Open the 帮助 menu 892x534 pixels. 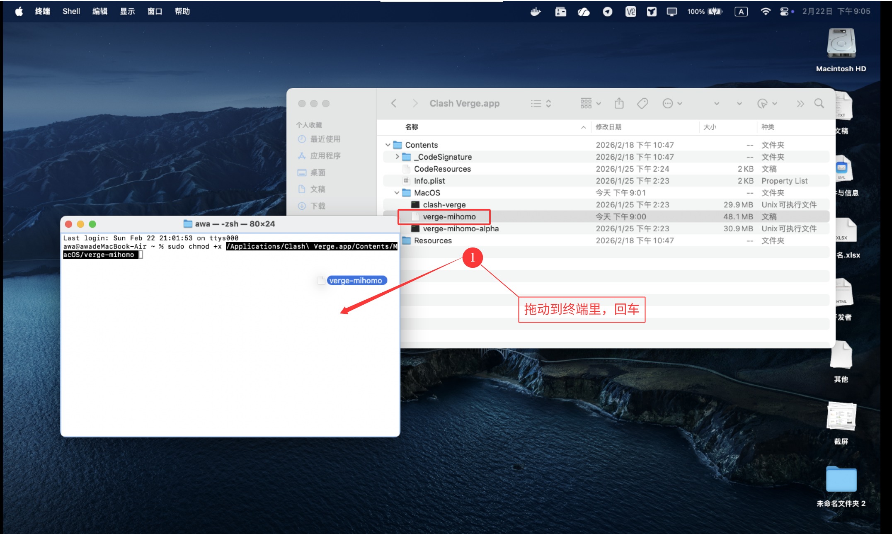tap(182, 11)
